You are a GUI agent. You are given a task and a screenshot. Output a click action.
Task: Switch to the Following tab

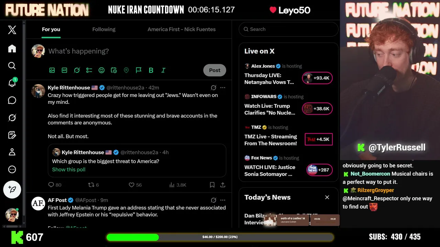pyautogui.click(x=104, y=29)
